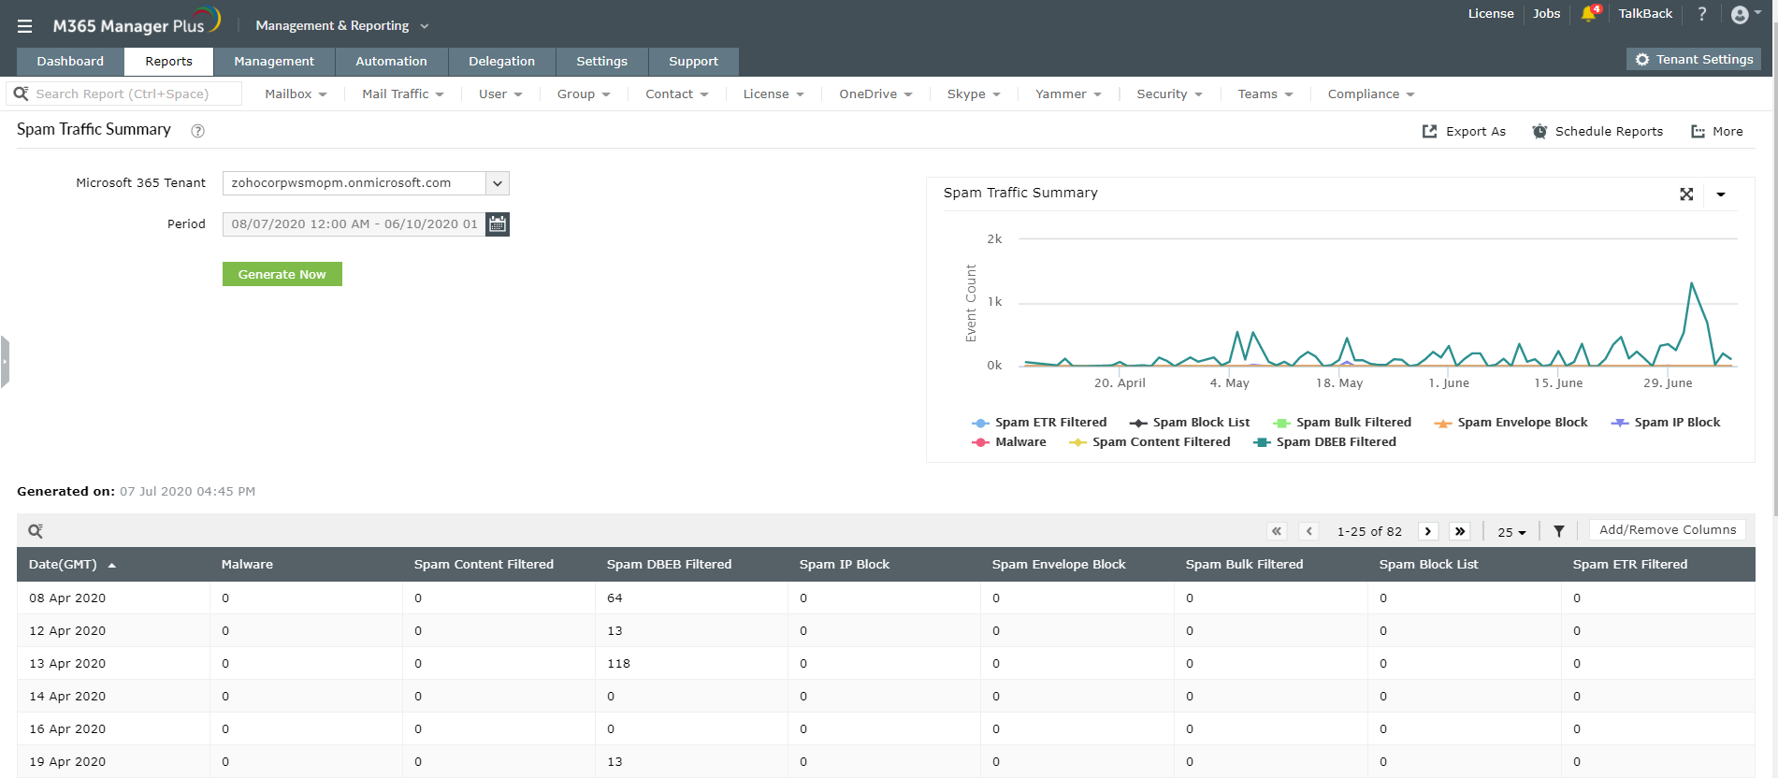
Task: Toggle Malware series in chart legend
Action: (x=1019, y=442)
